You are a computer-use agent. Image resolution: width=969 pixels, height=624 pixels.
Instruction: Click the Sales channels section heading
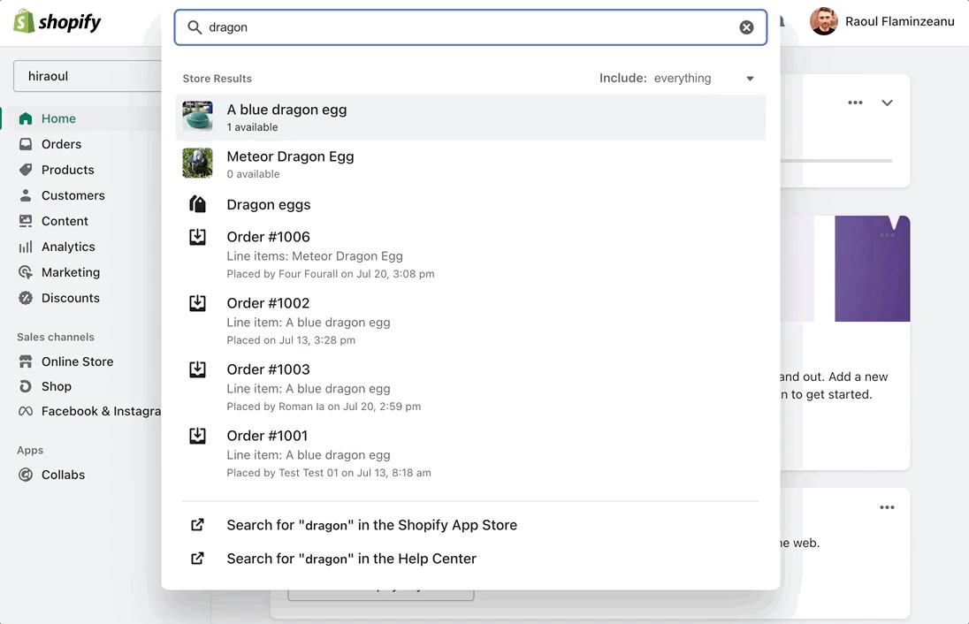tap(56, 337)
